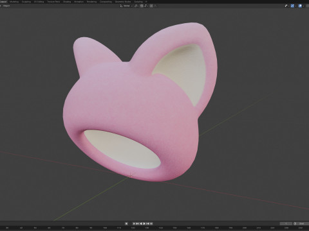Open the Geometry Nodes workspace tab

(x=123, y=1)
